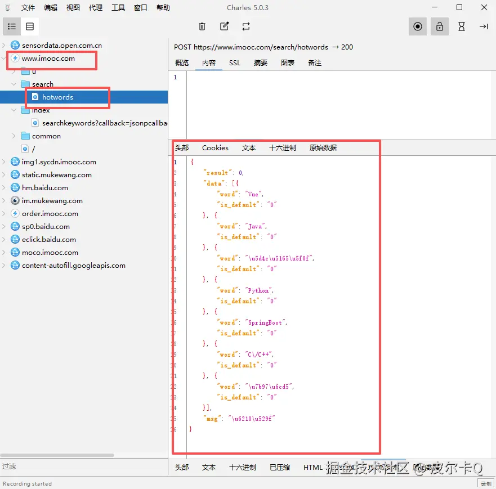Switch to 备注 tab
This screenshot has height=489, width=496.
click(x=314, y=63)
